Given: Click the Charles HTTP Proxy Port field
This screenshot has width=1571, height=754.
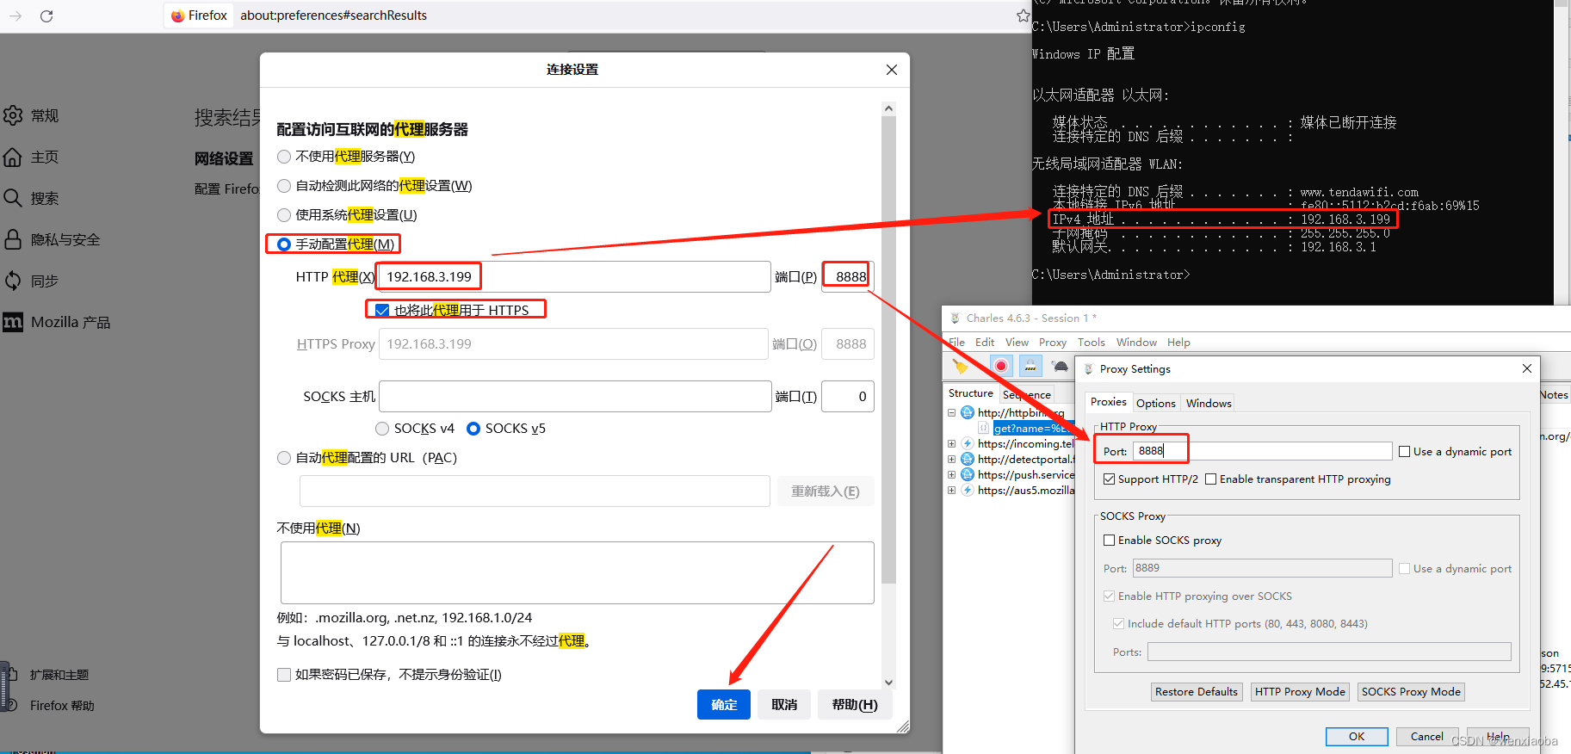Looking at the screenshot, I should tap(1262, 451).
